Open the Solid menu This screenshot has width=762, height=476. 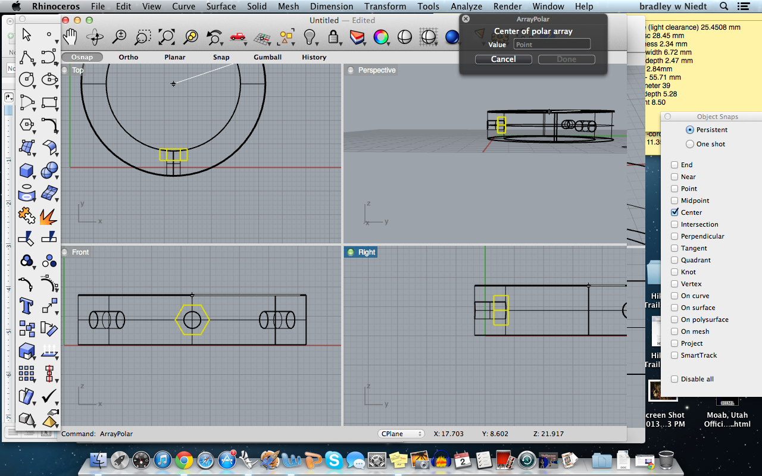pos(257,7)
